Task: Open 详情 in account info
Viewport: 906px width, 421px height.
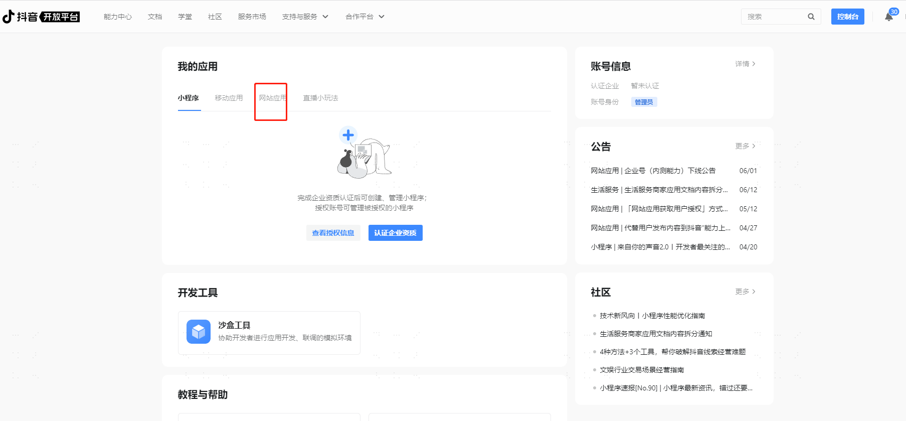Action: coord(745,64)
